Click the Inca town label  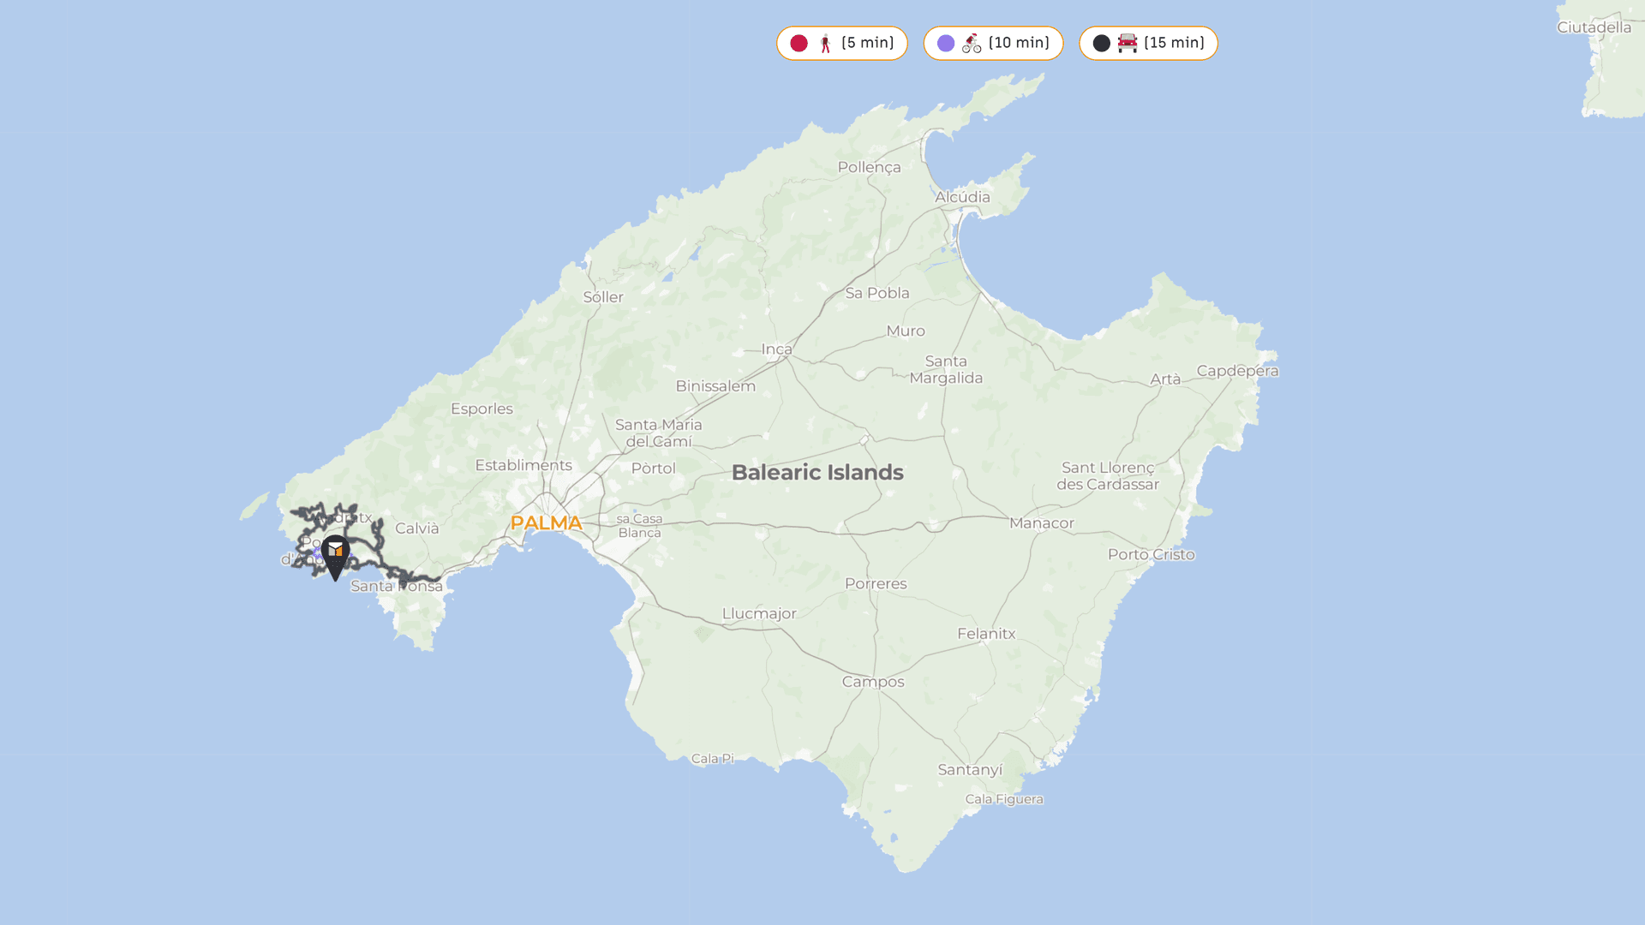click(776, 349)
